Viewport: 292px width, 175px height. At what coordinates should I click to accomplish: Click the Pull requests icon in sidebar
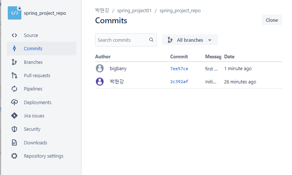[x=14, y=75]
